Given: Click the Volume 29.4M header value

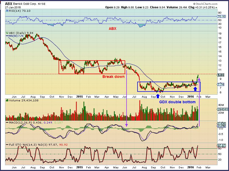Looking at the screenshot, I should pos(177,7).
